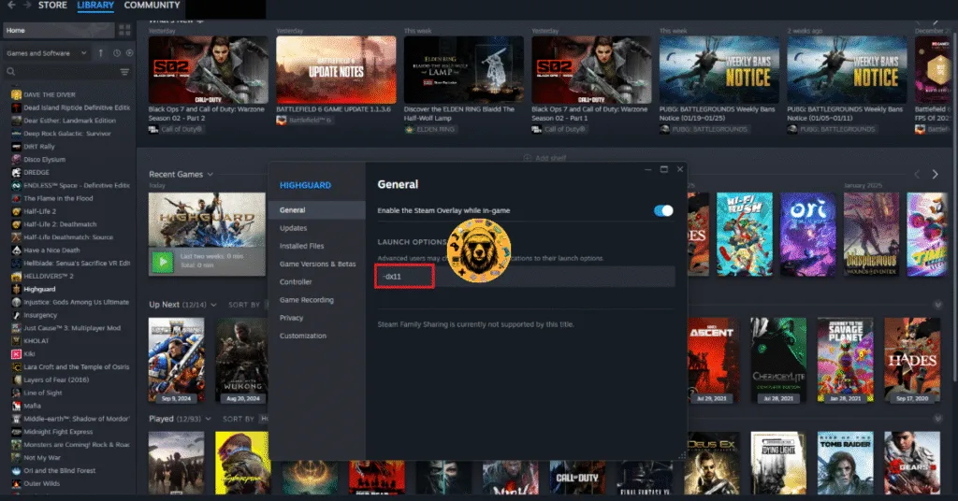Select Updates in Highguard properties

tap(317, 228)
